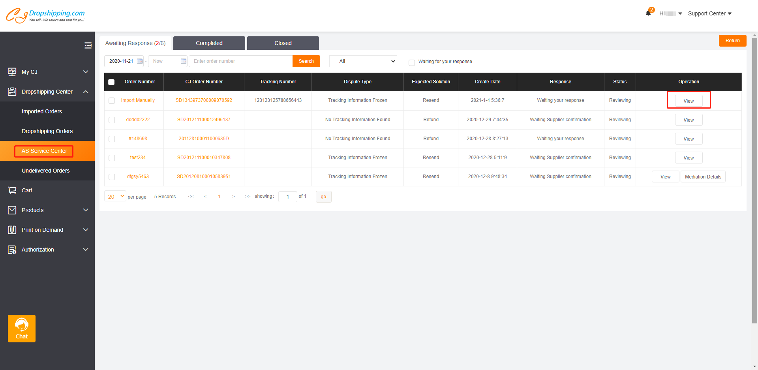Expand the Support Center menu
Viewport: 758px width, 370px height.
pos(709,13)
